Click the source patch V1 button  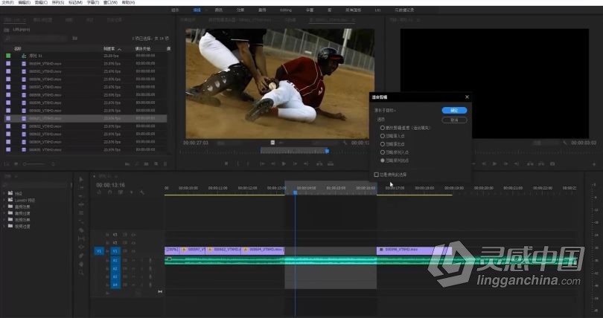point(99,251)
